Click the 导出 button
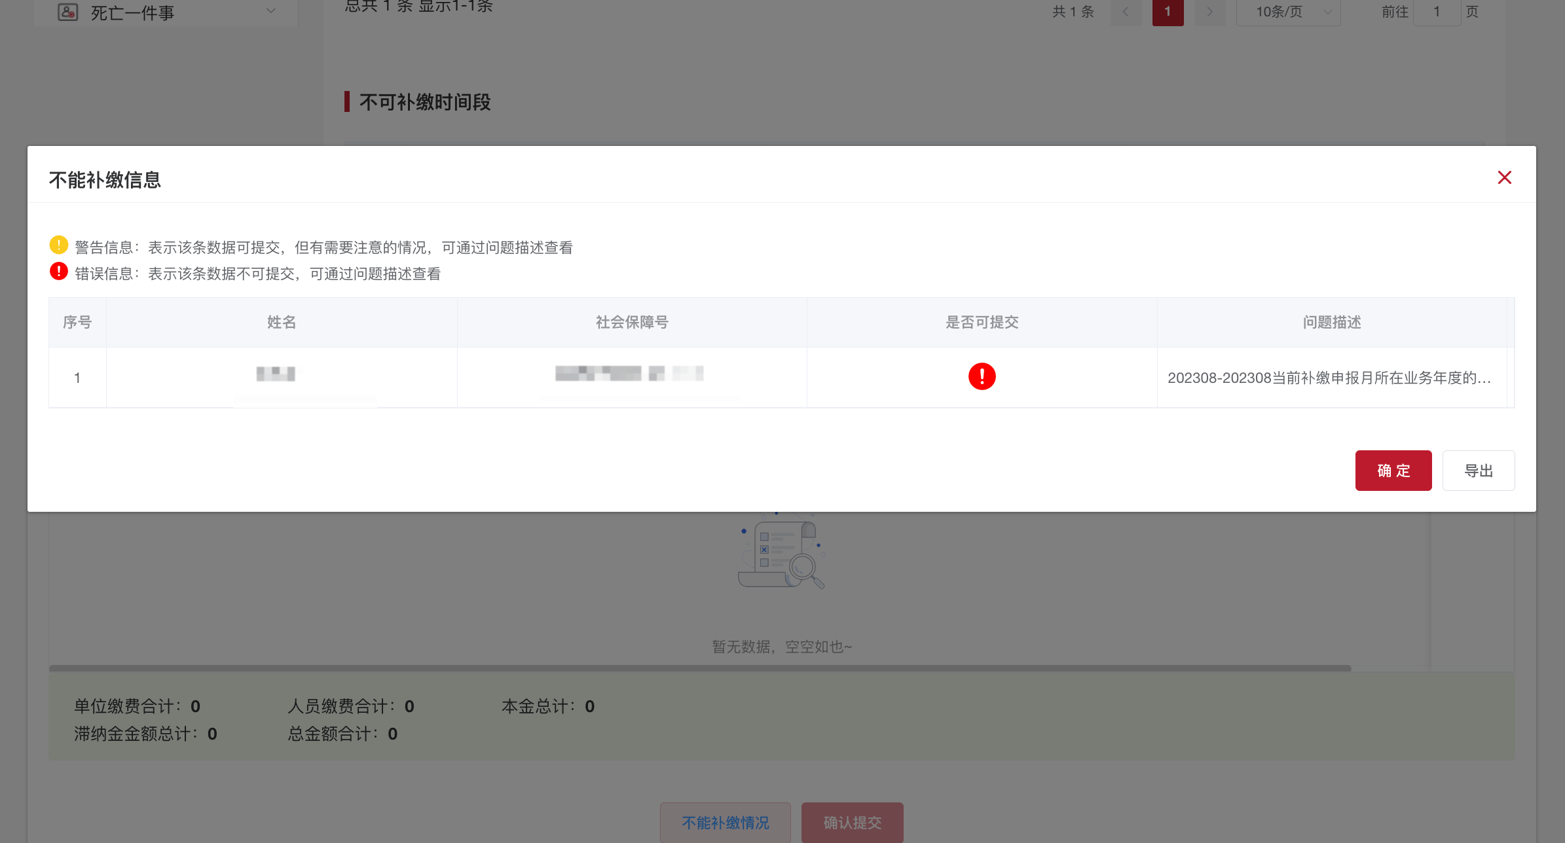Screen dimensions: 1565x843 pyautogui.click(x=1479, y=470)
